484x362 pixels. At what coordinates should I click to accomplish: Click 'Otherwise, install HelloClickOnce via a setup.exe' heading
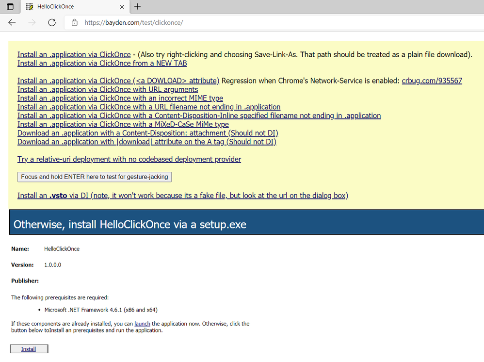point(130,224)
